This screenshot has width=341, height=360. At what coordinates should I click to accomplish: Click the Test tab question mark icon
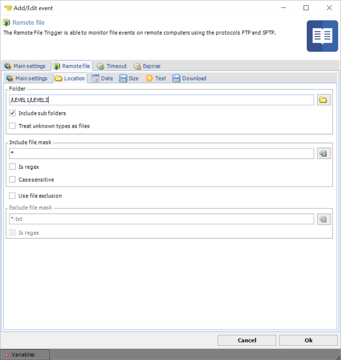click(x=150, y=78)
